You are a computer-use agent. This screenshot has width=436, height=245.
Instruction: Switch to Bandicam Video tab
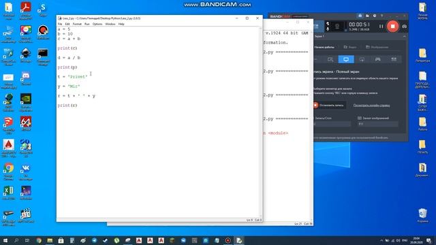pyautogui.click(x=350, y=47)
